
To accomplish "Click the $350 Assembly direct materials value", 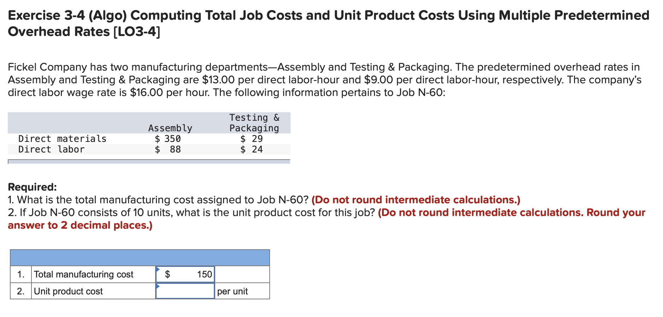I will (x=169, y=138).
